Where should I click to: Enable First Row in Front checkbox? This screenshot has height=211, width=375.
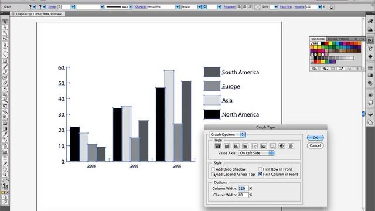pos(260,169)
